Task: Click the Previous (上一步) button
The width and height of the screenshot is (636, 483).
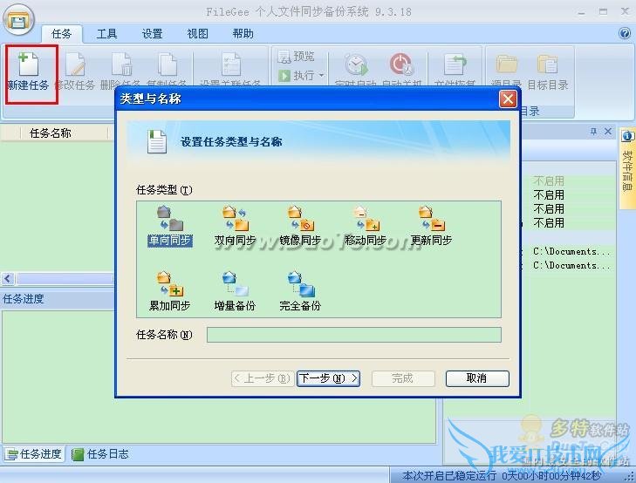Action: pyautogui.click(x=263, y=378)
